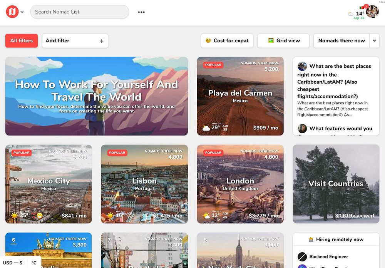Open the Lisbon Portugal card
The height and width of the screenshot is (268, 385).
coord(144,184)
